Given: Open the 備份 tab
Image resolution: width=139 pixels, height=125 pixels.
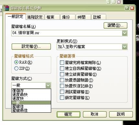Looking at the screenshot, I should point(68,17).
